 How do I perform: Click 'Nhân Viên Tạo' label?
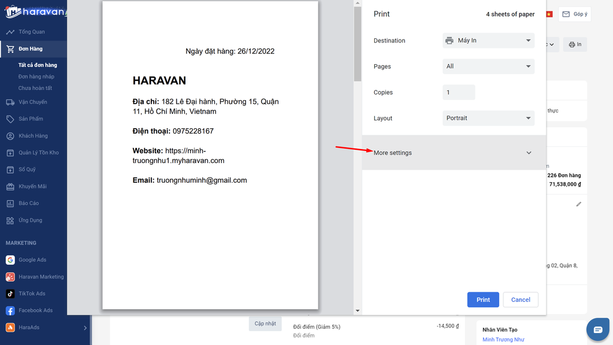click(x=500, y=330)
